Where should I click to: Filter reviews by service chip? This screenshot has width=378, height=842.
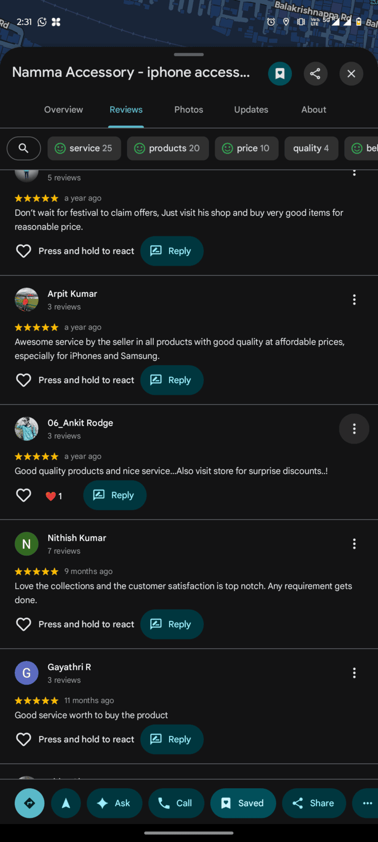click(x=84, y=148)
